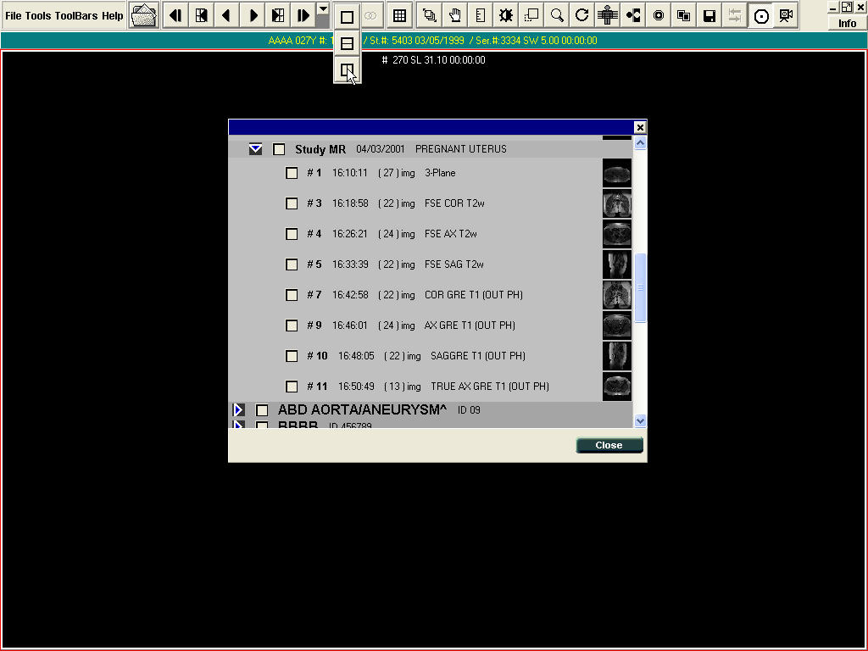Open the study folder browser icon
Image resolution: width=868 pixels, height=651 pixels.
[144, 15]
